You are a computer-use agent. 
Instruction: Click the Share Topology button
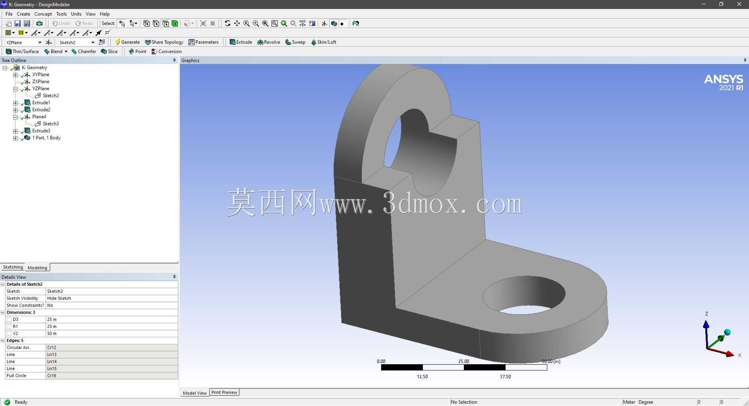tap(164, 42)
